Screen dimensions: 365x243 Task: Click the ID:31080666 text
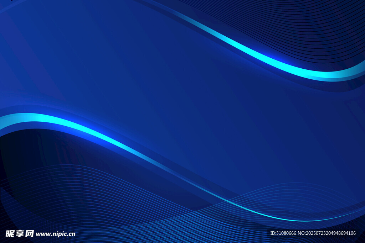(283, 233)
